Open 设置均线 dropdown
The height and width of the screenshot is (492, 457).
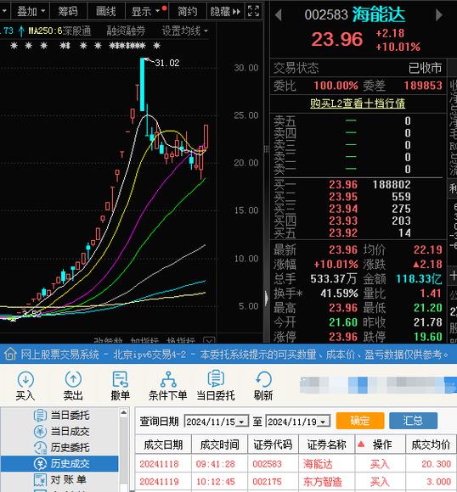(x=185, y=31)
